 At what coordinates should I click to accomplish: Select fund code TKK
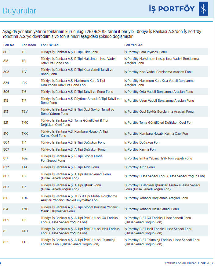pyautogui.click(x=25, y=133)
